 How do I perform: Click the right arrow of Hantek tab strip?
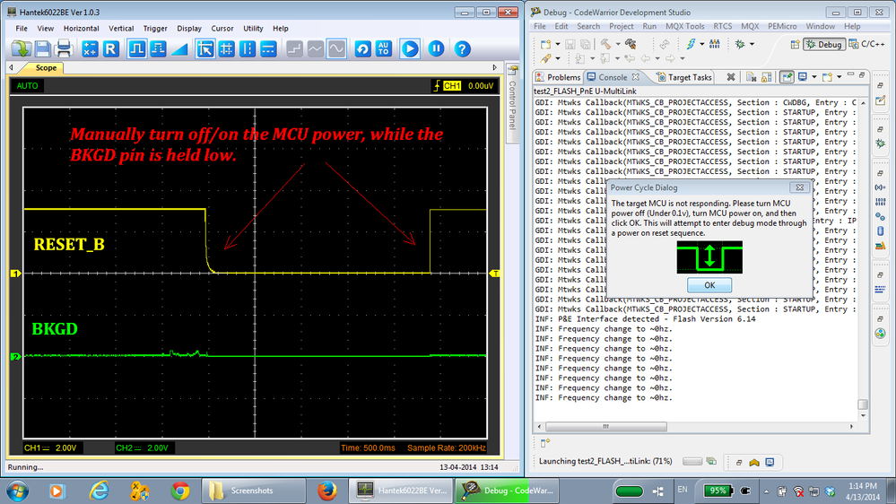click(x=495, y=67)
